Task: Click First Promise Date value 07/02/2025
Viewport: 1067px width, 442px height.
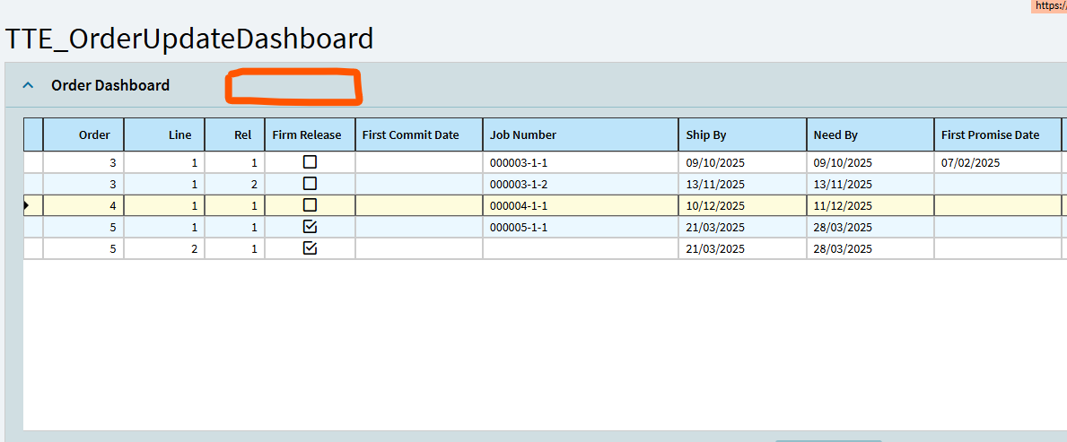Action: 998,162
